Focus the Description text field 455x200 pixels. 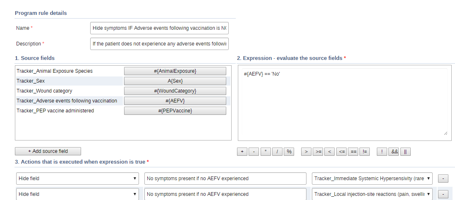pos(159,44)
